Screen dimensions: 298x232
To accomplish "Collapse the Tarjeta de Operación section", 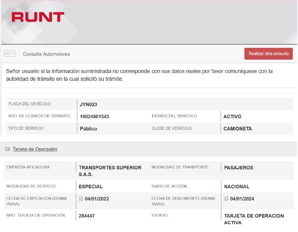I will (x=35, y=149).
